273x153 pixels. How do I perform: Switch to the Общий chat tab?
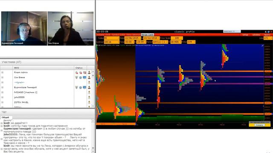coord(6,117)
